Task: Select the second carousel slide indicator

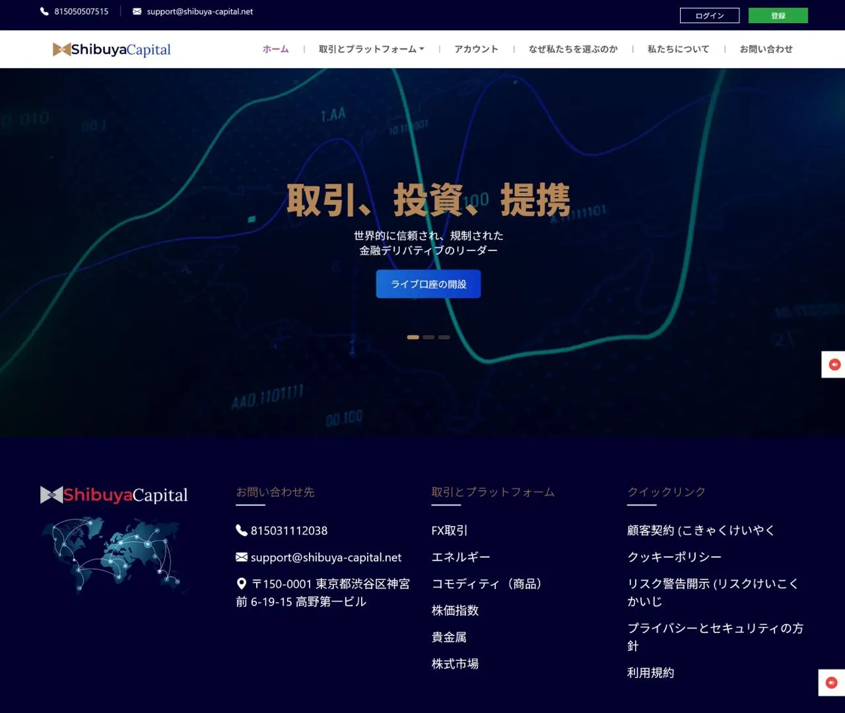Action: (x=428, y=337)
